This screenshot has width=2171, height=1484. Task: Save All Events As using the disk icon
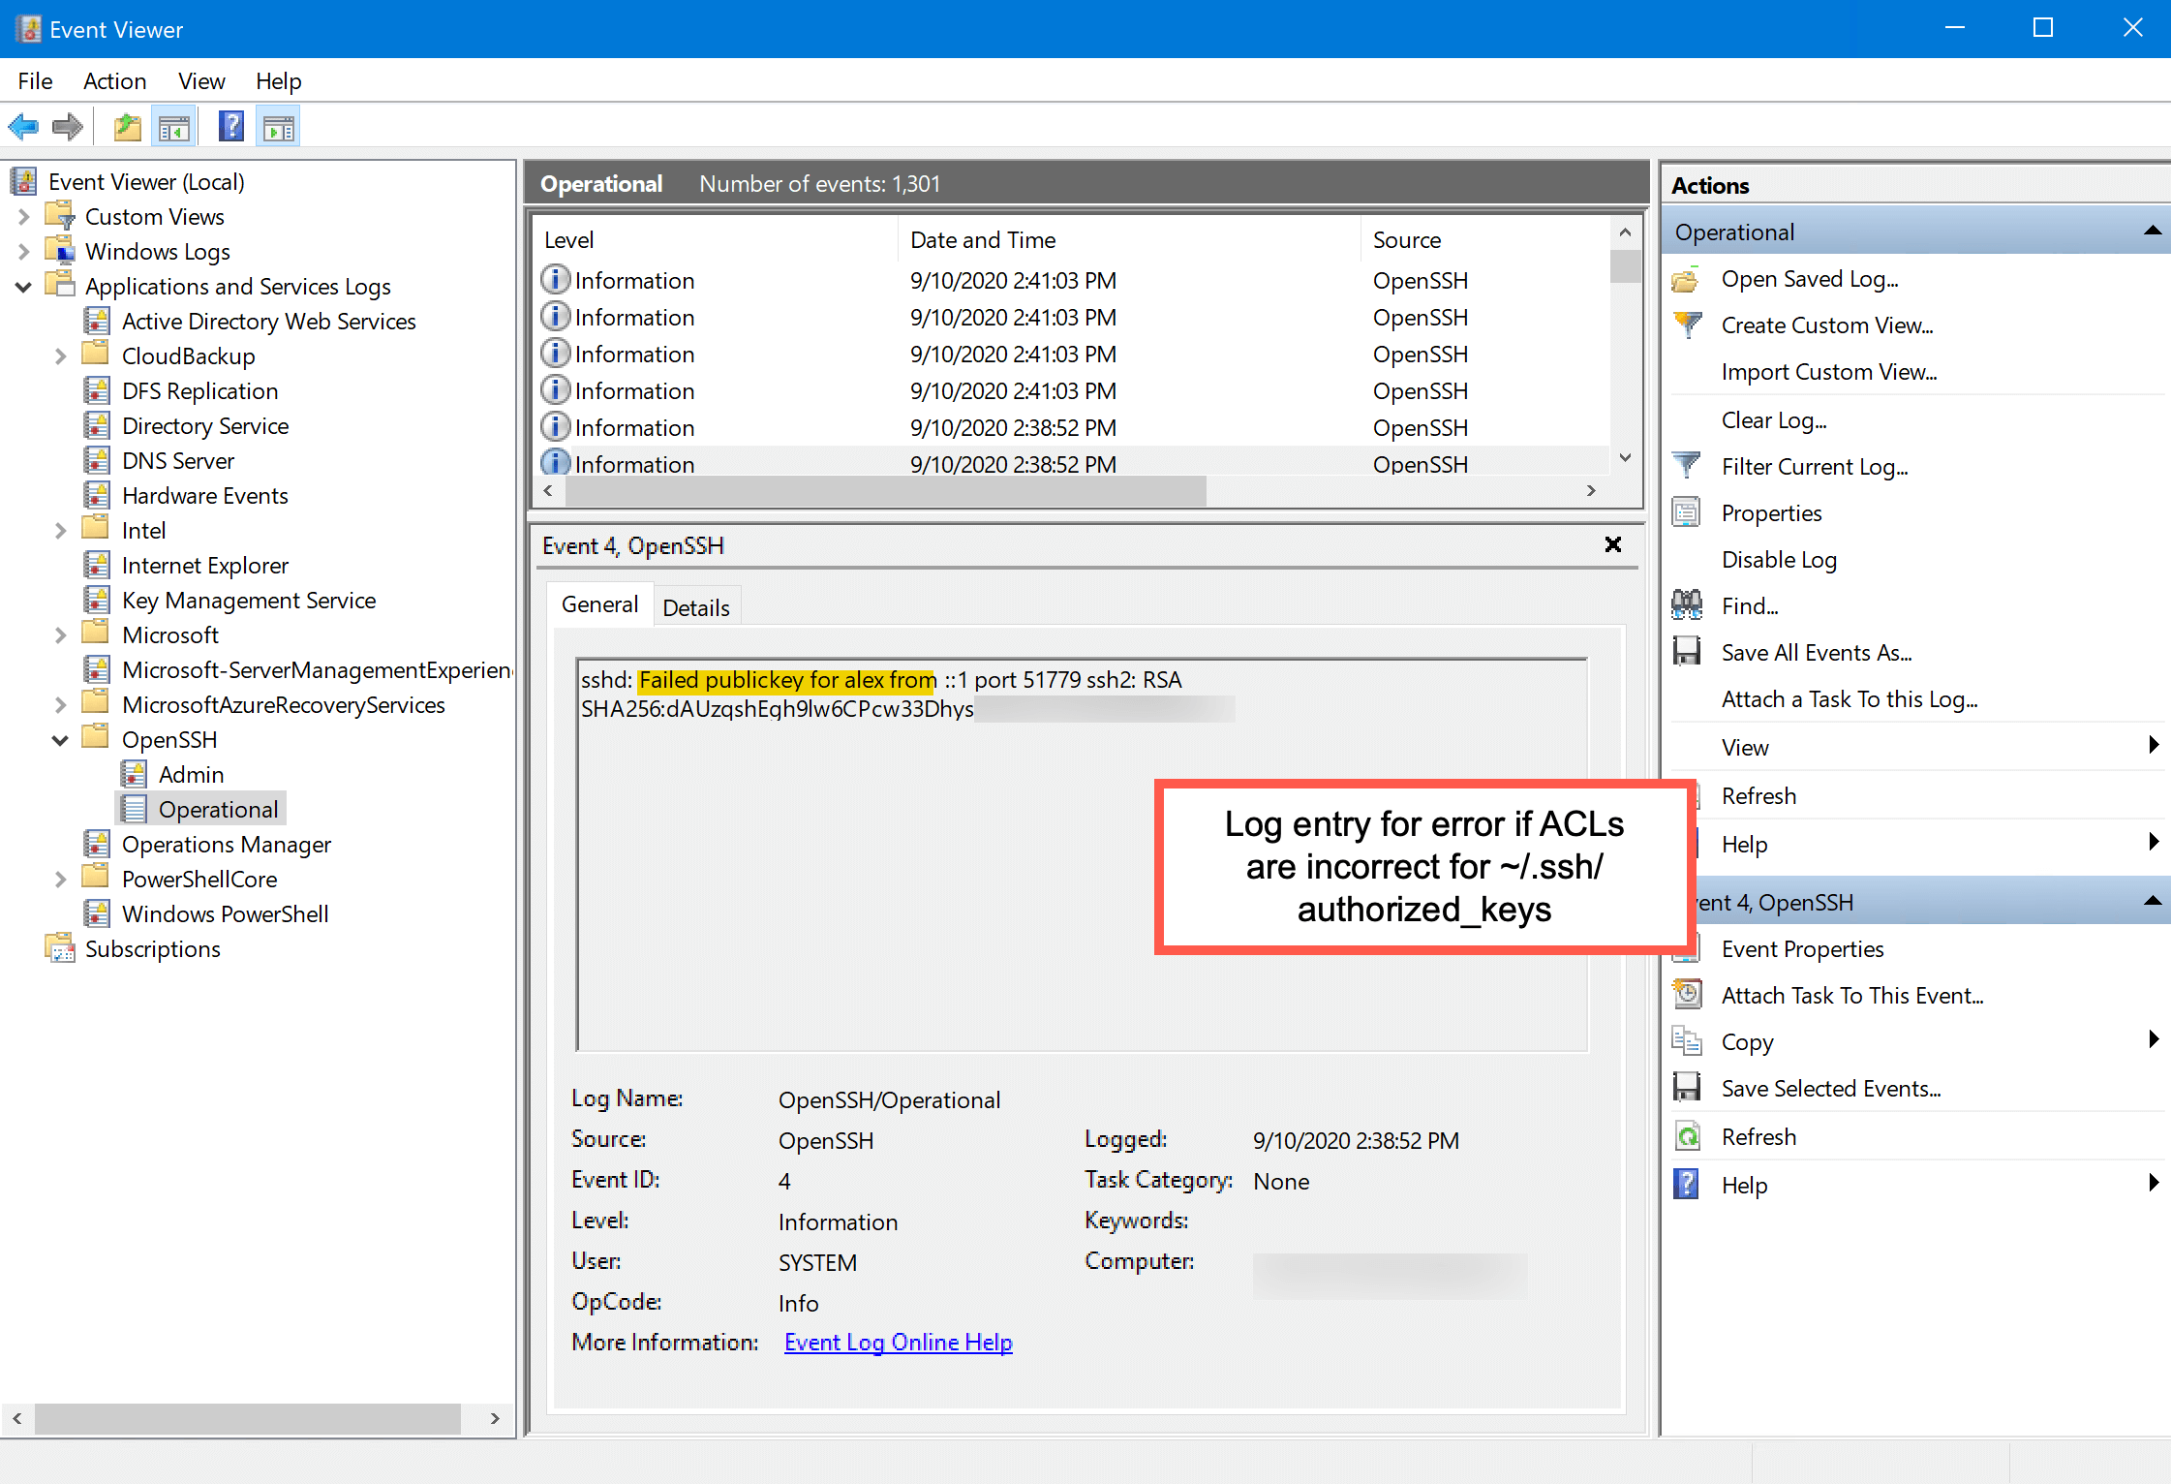1687,651
